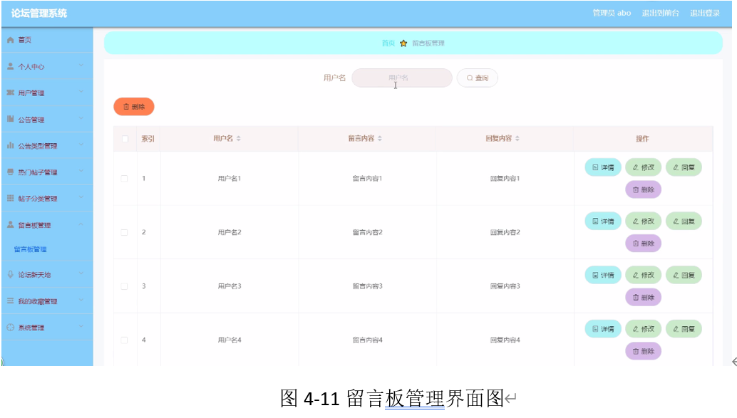Click the pencil icon on a 修改 button
Screen dimensions: 737x418
tap(635, 167)
